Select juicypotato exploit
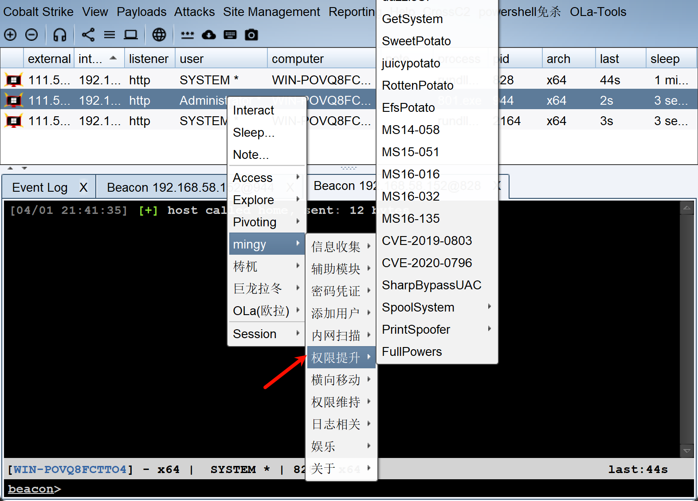Viewport: 698px width, 501px height. pos(437,63)
